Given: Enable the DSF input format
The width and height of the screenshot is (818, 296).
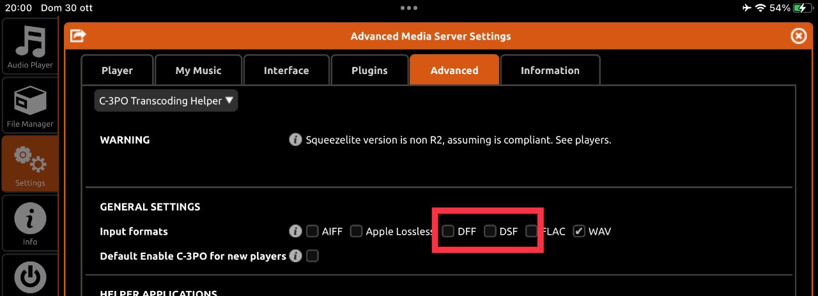Looking at the screenshot, I should (490, 231).
